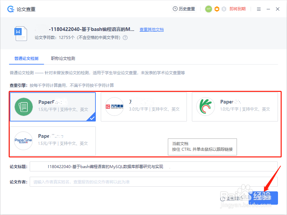Click the green swirl Paper engine logo
Screen dimensions: 287x215
tap(206, 107)
